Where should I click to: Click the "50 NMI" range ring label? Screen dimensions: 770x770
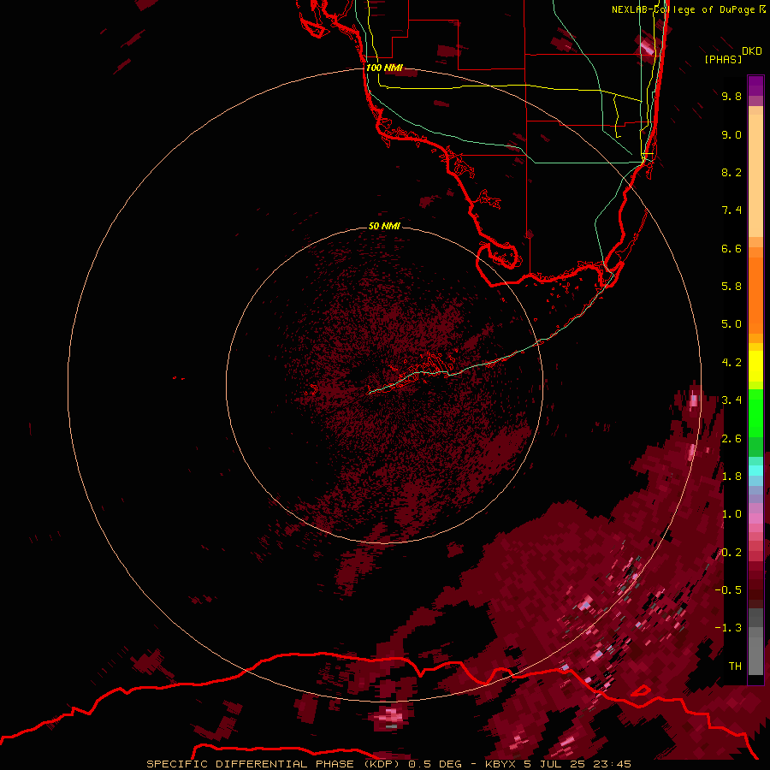[x=384, y=226]
